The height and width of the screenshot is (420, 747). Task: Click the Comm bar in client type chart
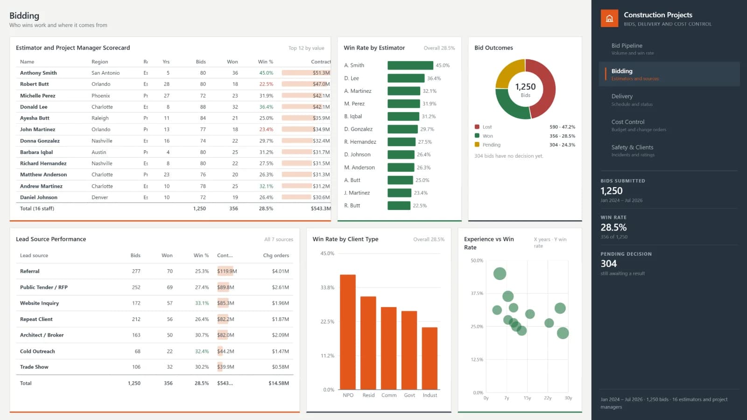coord(389,348)
